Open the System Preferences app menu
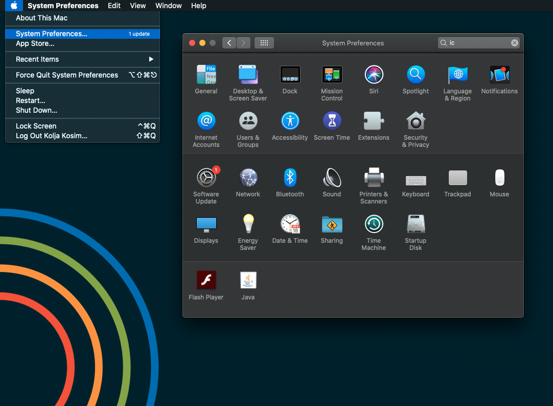 pyautogui.click(x=63, y=6)
